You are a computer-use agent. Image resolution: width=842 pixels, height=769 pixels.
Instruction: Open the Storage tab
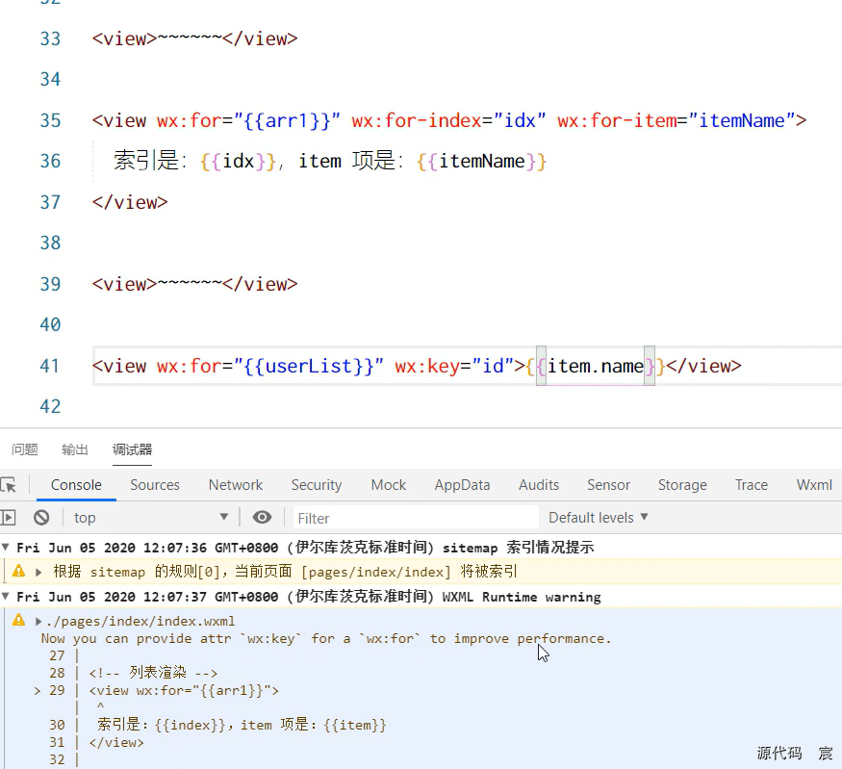coord(682,485)
